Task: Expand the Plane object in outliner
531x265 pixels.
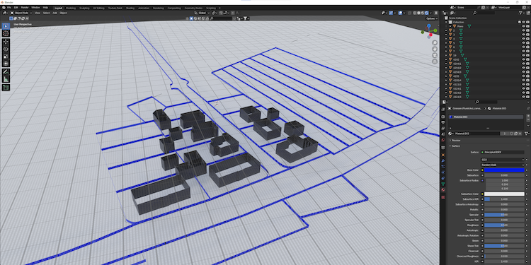Action: tap(451, 26)
